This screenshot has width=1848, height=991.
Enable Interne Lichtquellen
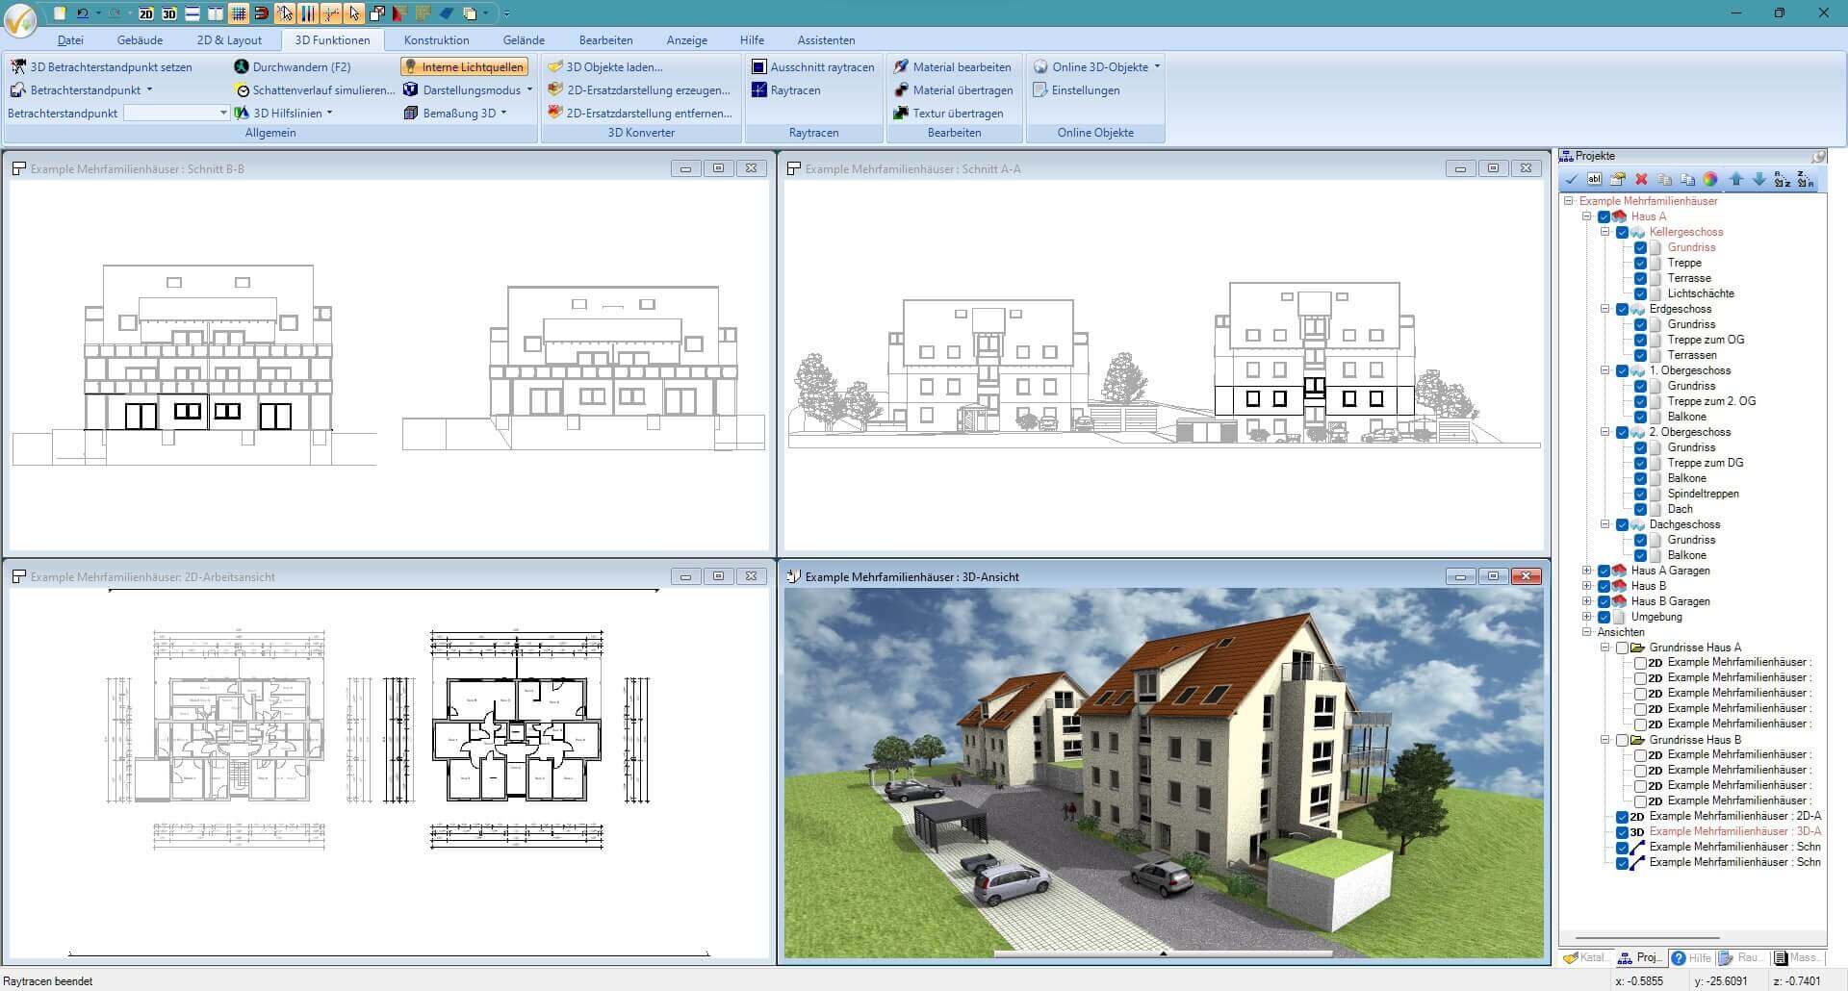click(x=465, y=66)
